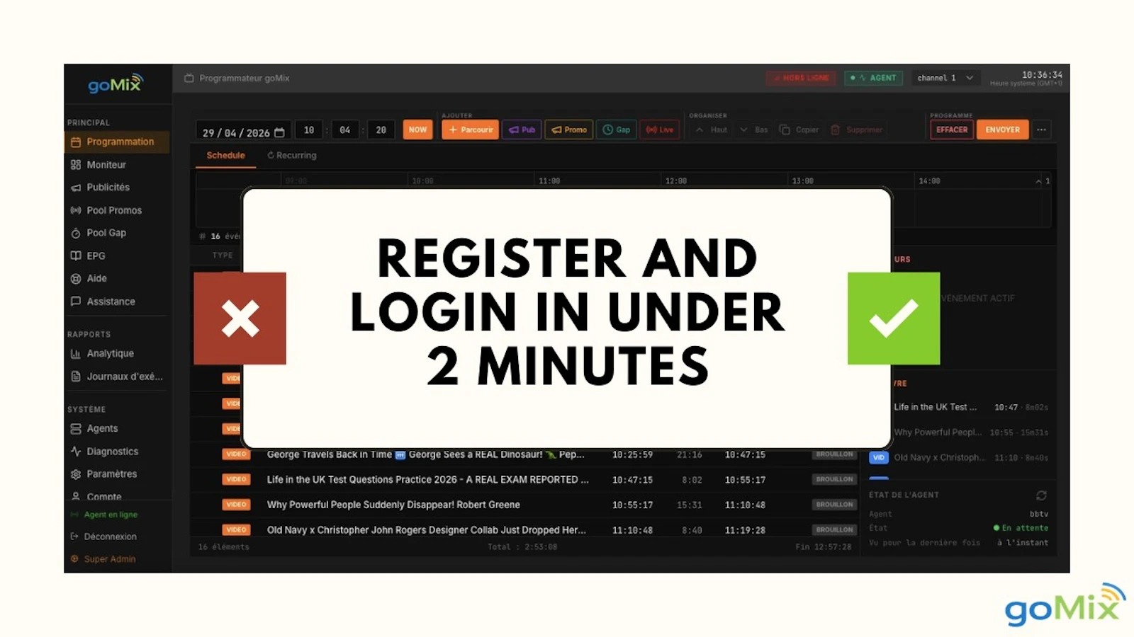Click the En attente agent status
This screenshot has width=1134, height=637.
tap(1021, 528)
